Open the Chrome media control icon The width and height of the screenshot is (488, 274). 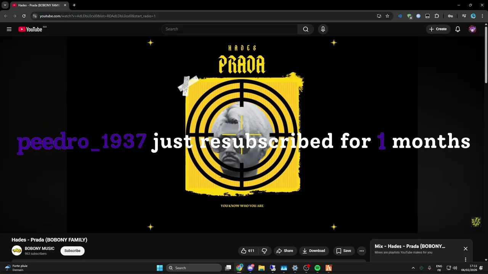click(464, 16)
